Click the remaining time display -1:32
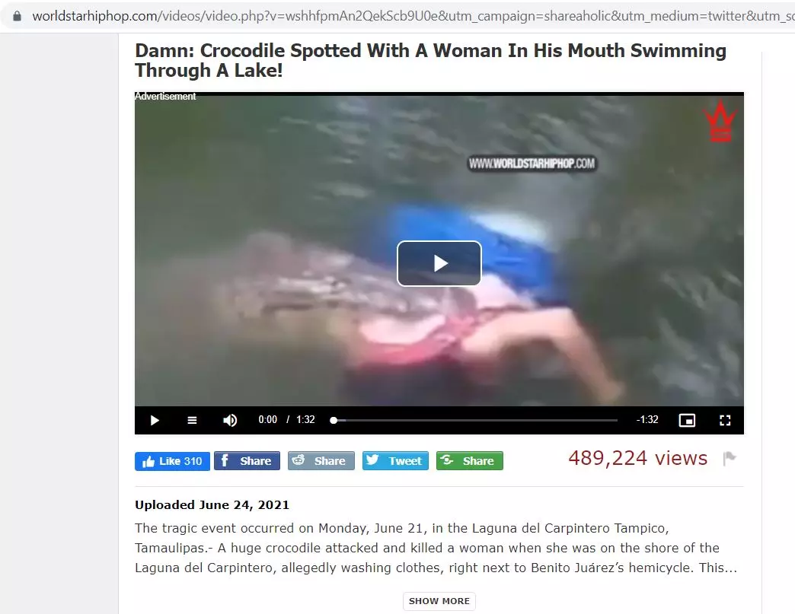 coord(647,419)
